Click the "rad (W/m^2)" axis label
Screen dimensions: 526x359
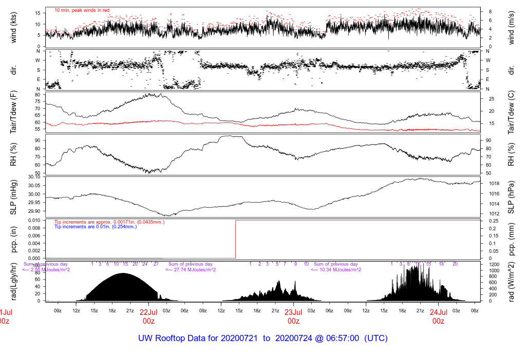click(511, 282)
